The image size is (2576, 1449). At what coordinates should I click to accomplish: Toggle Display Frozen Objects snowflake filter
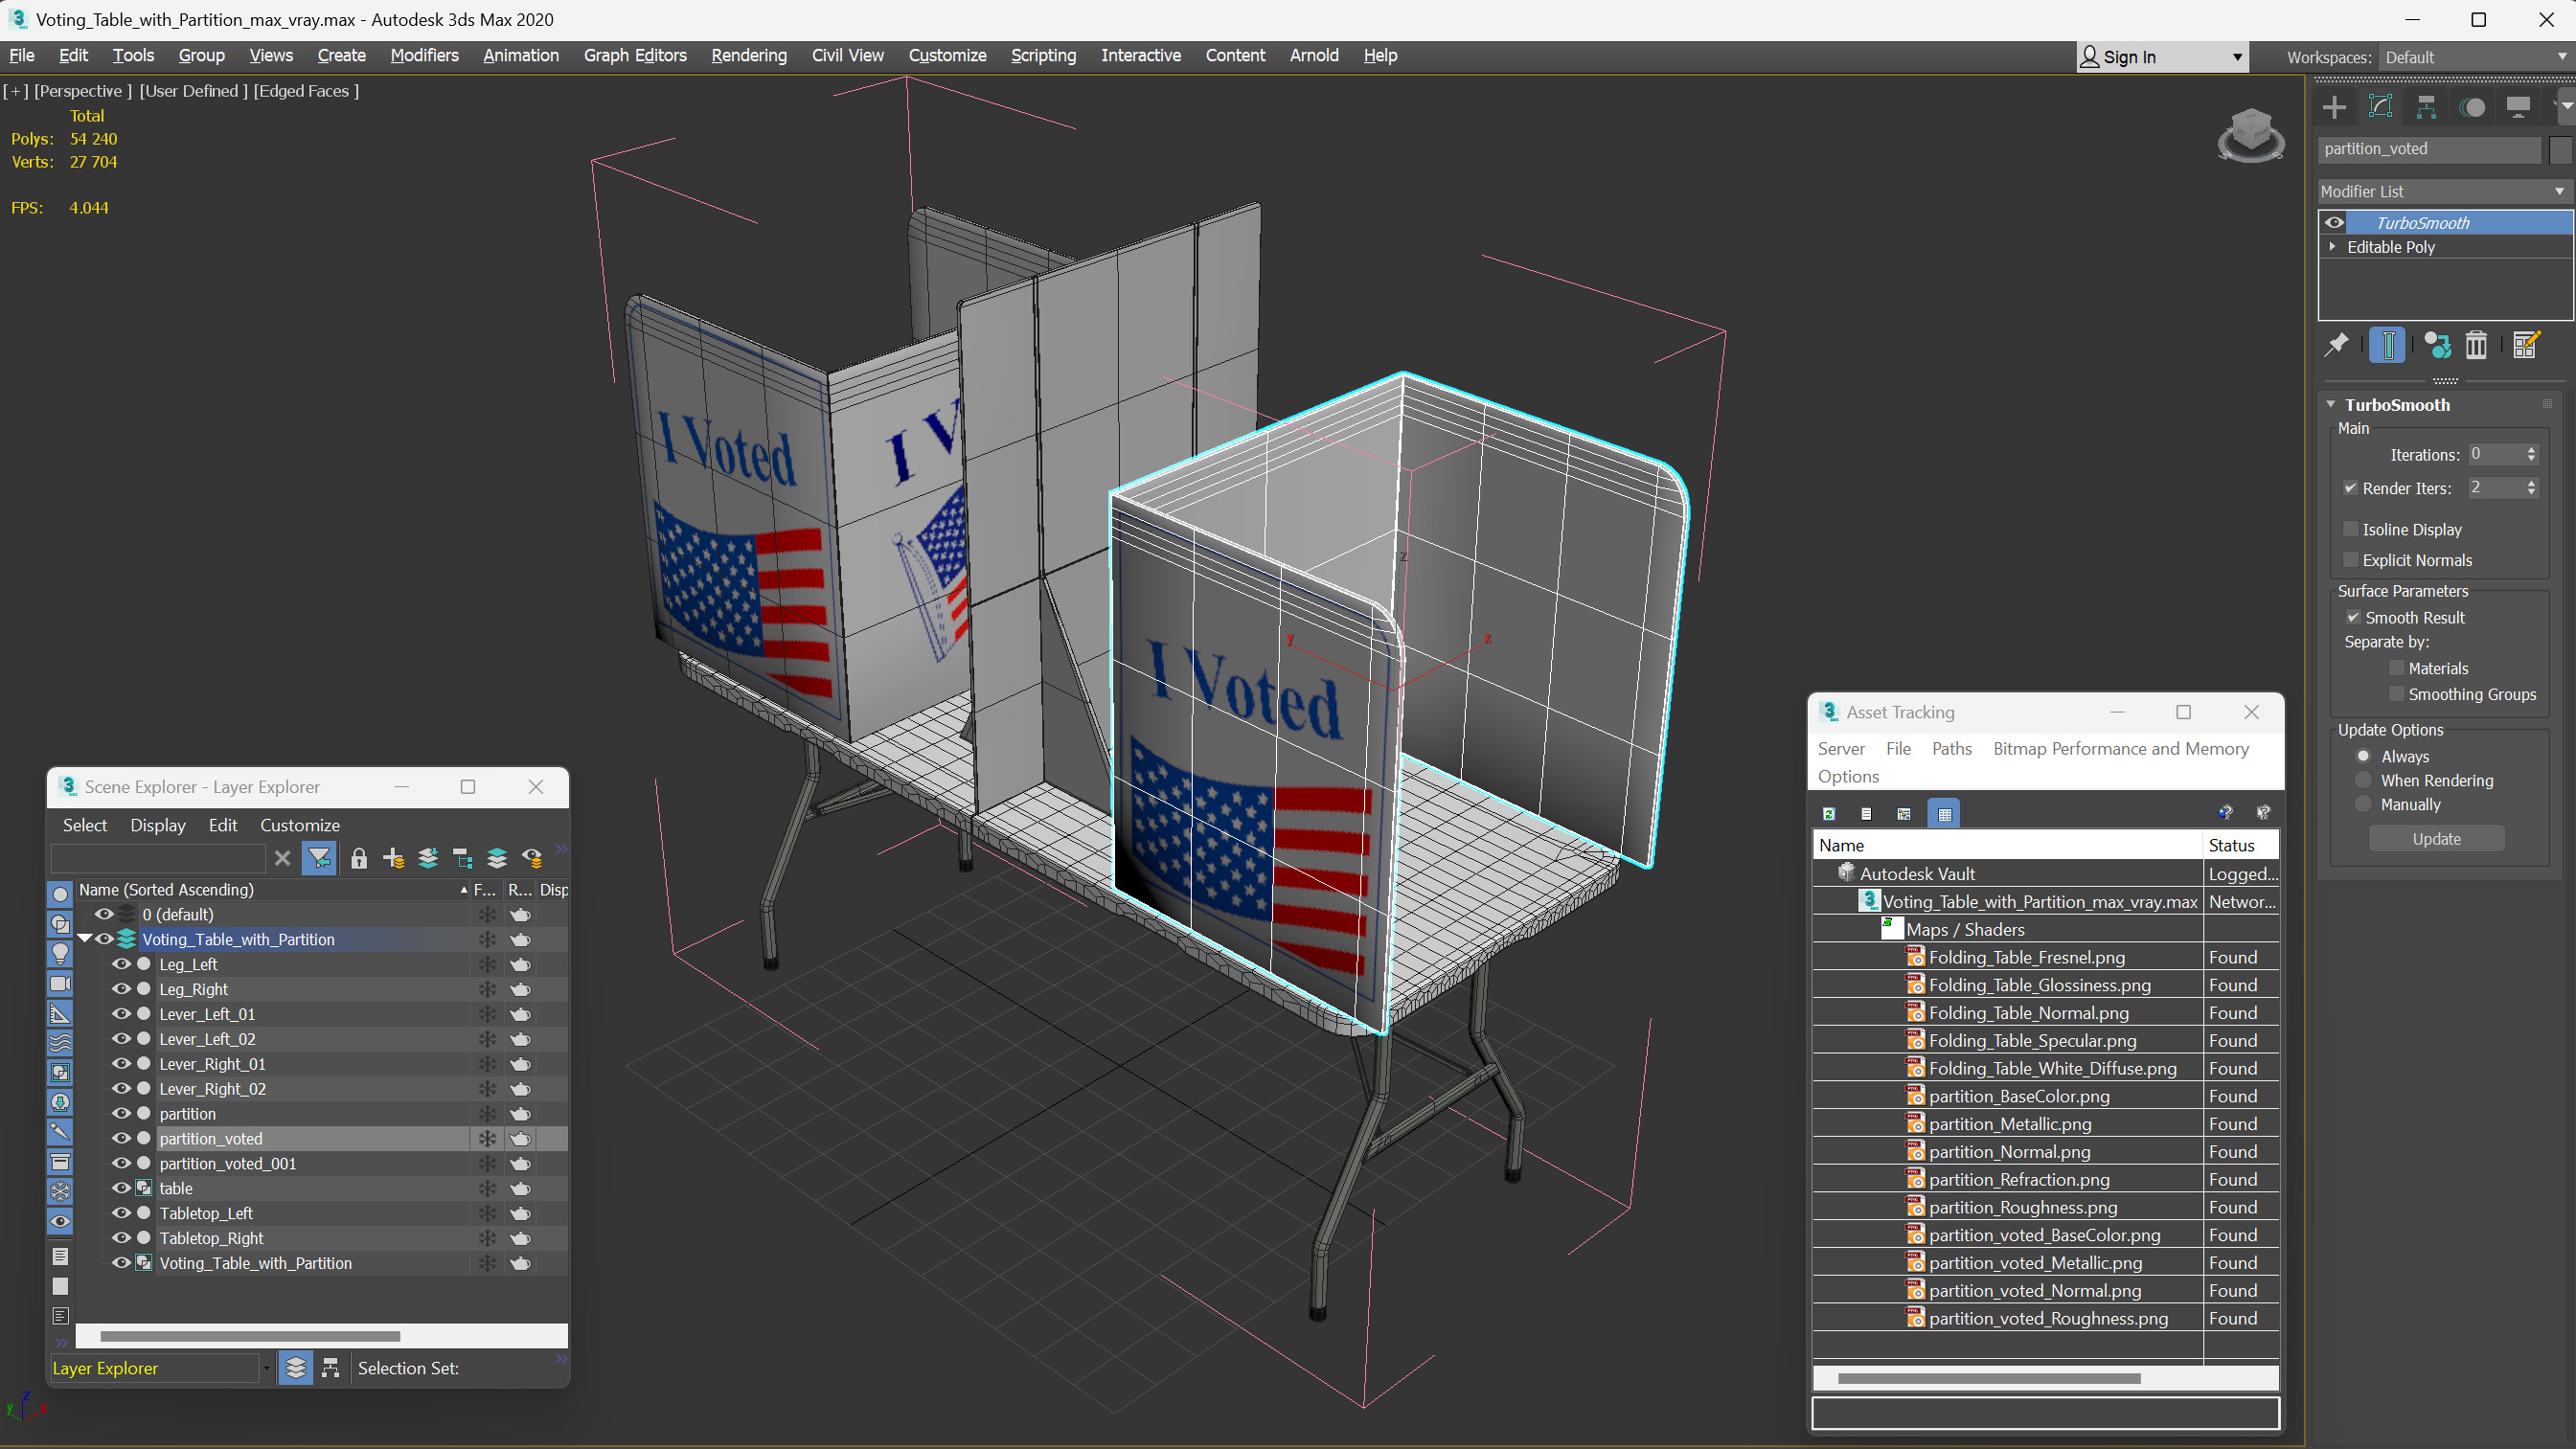click(x=60, y=1191)
